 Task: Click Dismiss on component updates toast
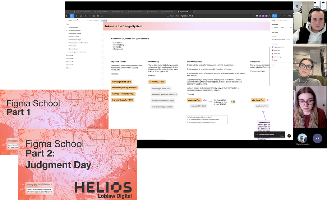(281, 136)
